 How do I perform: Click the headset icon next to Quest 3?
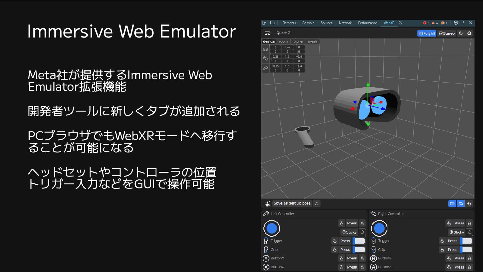point(268,33)
